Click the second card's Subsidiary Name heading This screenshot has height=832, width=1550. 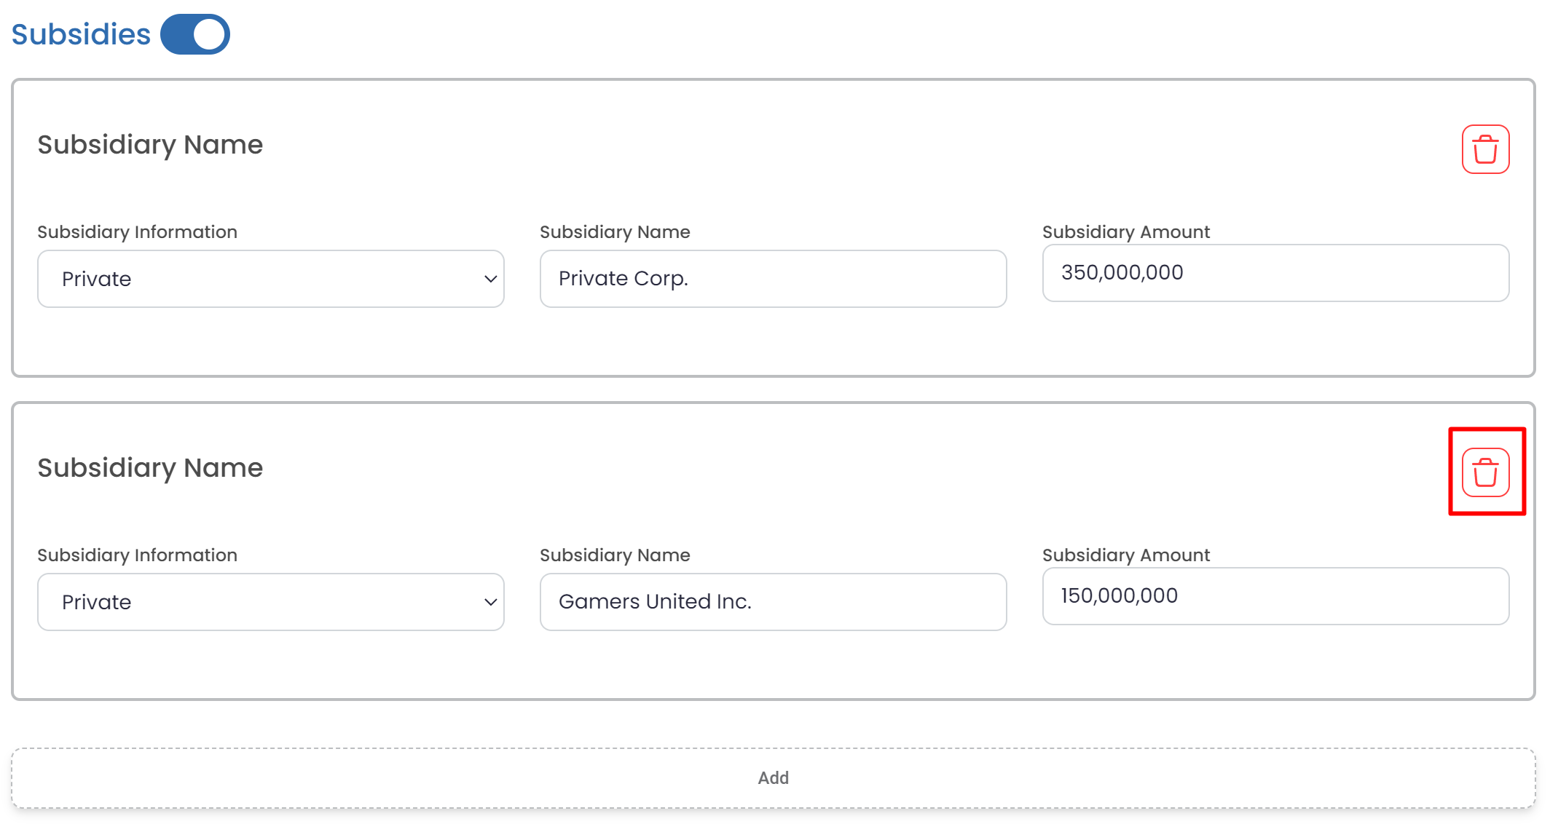[150, 468]
